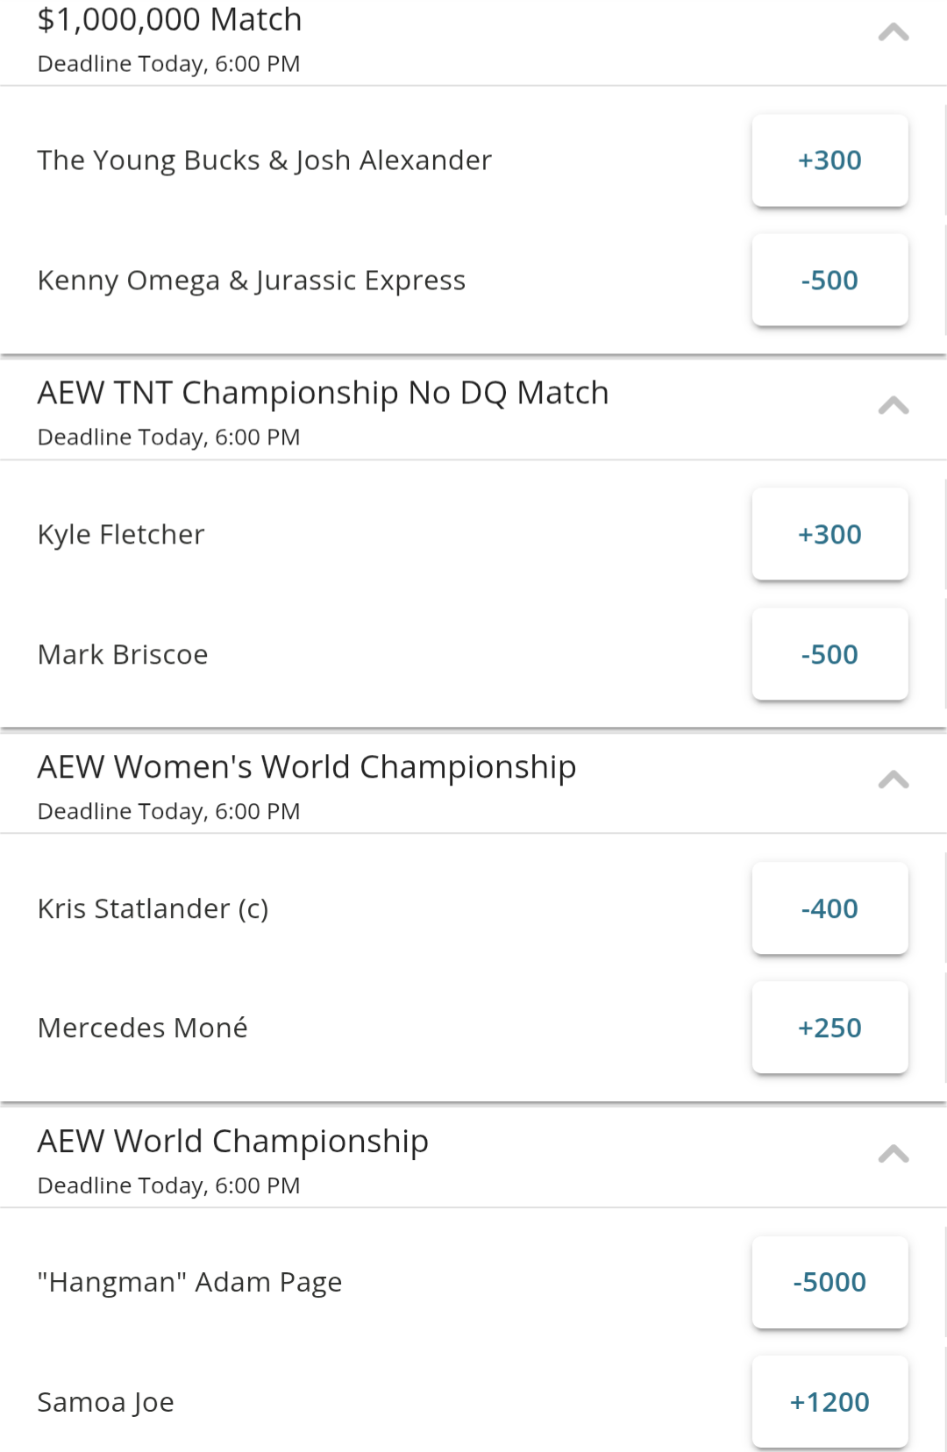Tap the AEW World Championship heading
The height and width of the screenshot is (1452, 947).
pyautogui.click(x=233, y=1142)
